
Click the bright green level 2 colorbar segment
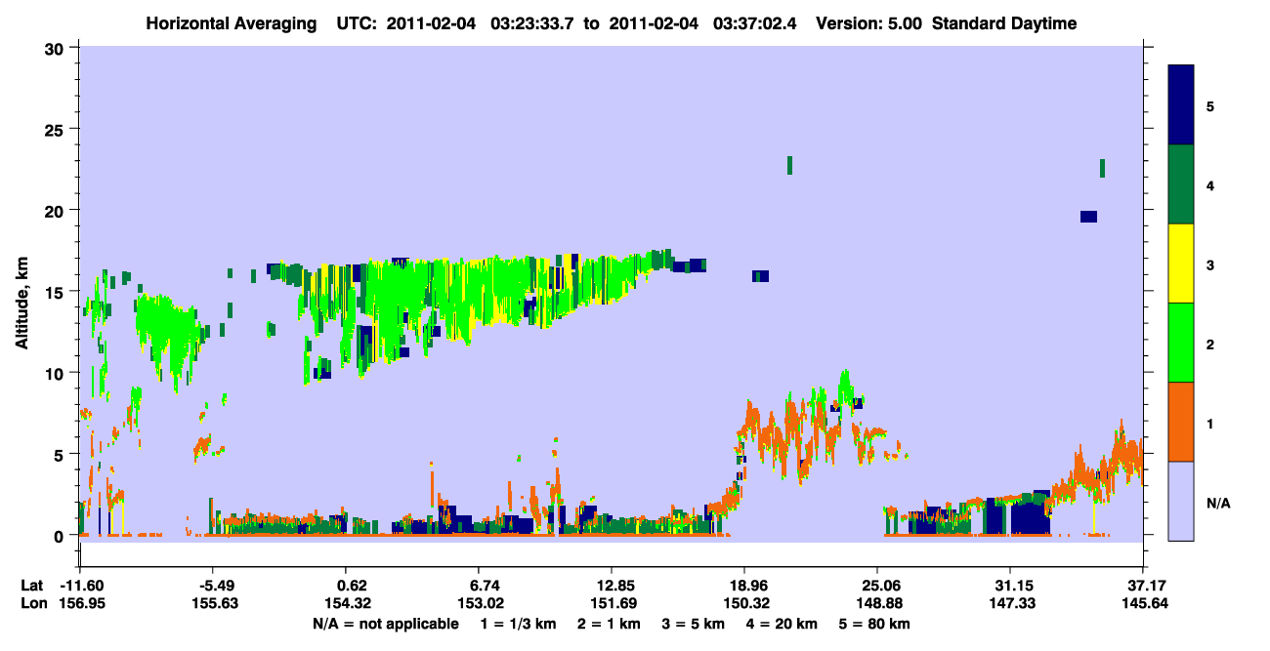point(1181,343)
